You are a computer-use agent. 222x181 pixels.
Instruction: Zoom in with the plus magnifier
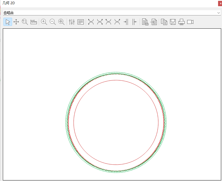click(x=44, y=22)
